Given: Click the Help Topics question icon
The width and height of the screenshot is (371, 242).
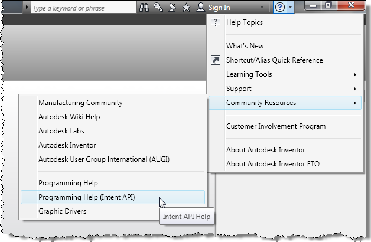Looking at the screenshot, I should click(x=216, y=23).
